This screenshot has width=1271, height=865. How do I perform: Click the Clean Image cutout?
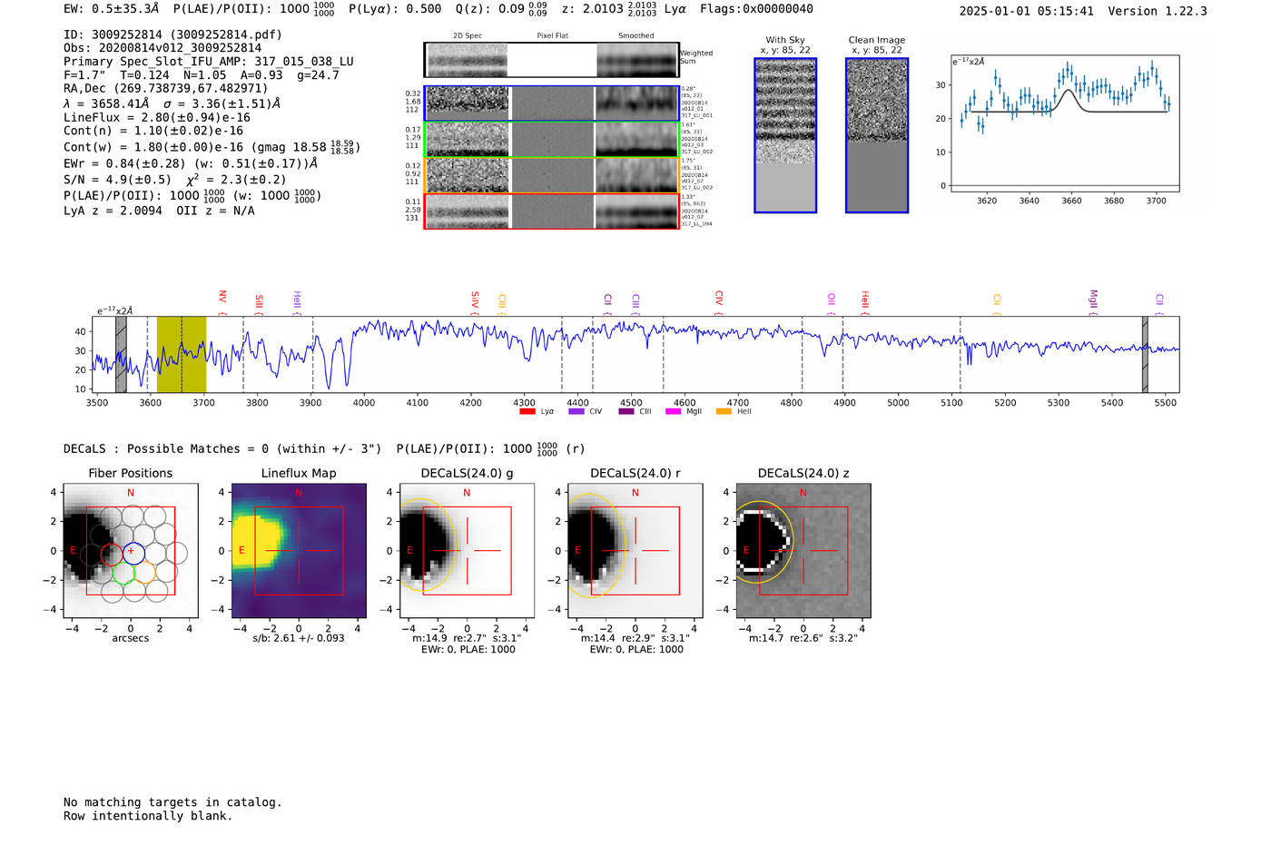(877, 135)
